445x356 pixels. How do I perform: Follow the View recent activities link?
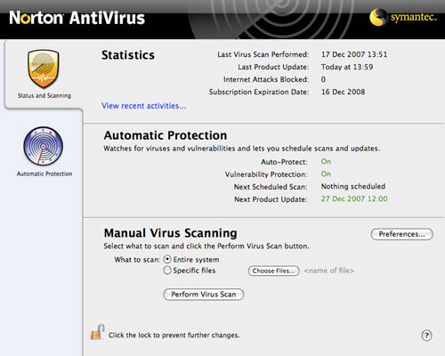(x=144, y=106)
